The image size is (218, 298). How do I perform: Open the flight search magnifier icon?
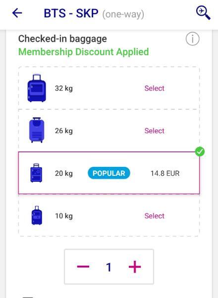tap(203, 13)
